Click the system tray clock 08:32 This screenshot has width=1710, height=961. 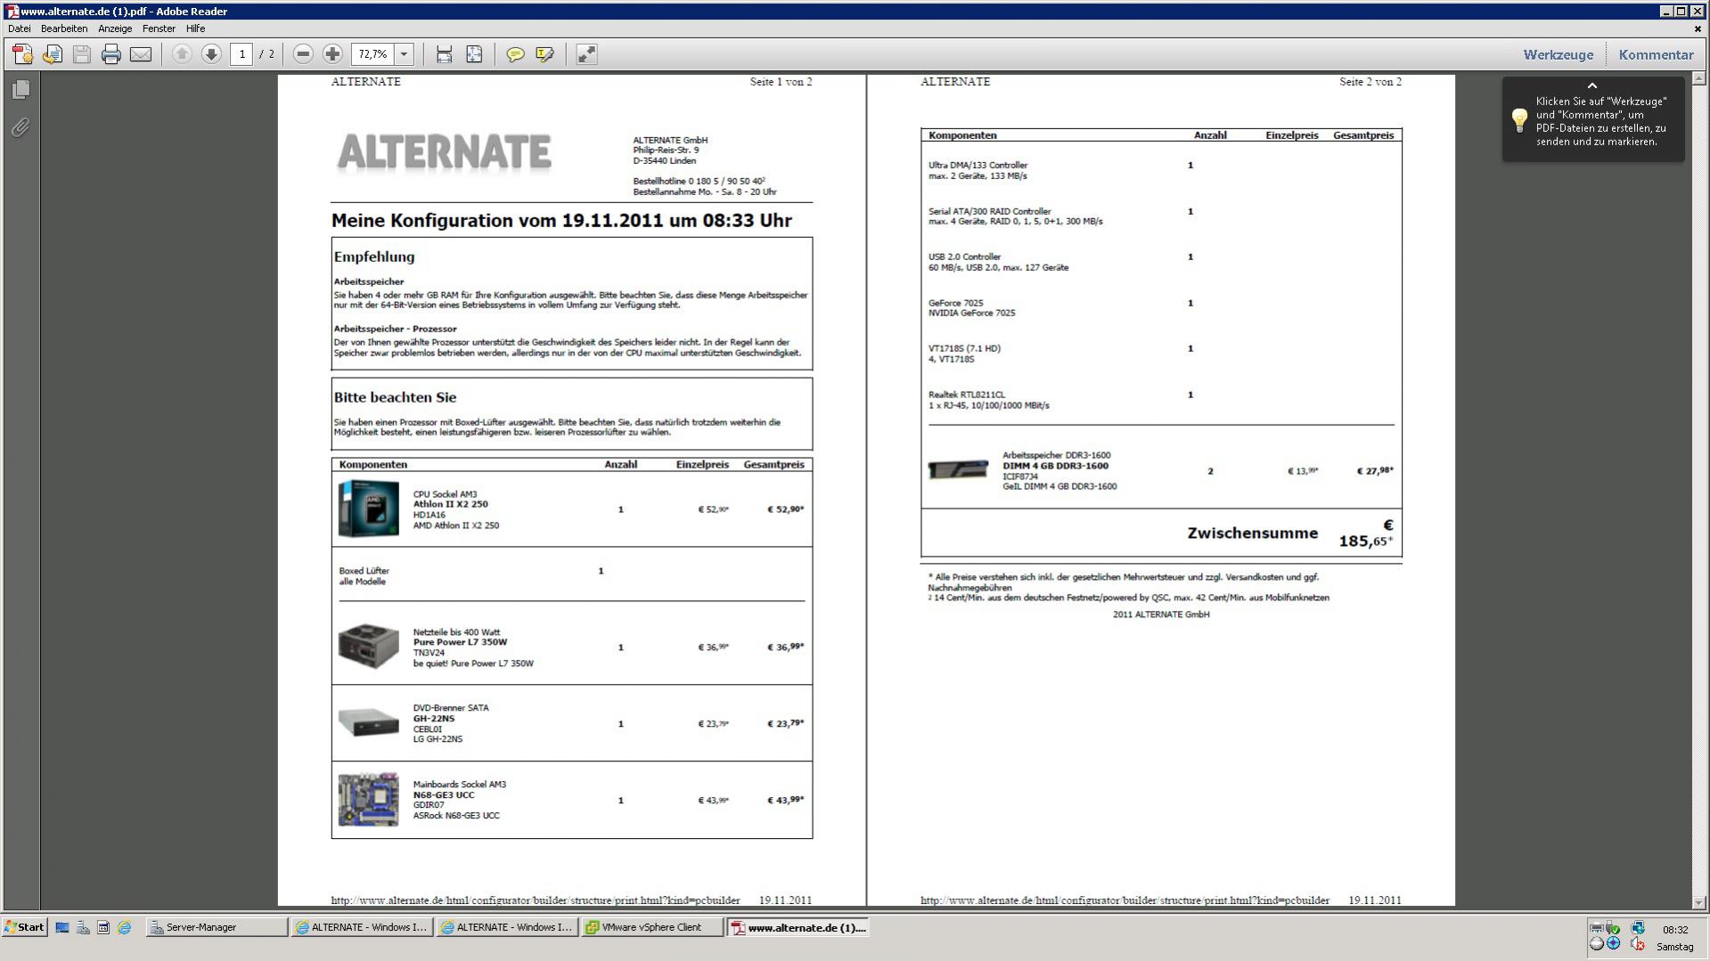(x=1674, y=930)
